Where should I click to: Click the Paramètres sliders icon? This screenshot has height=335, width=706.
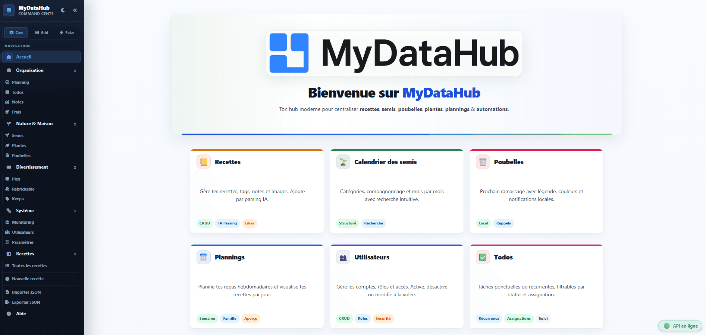point(7,242)
